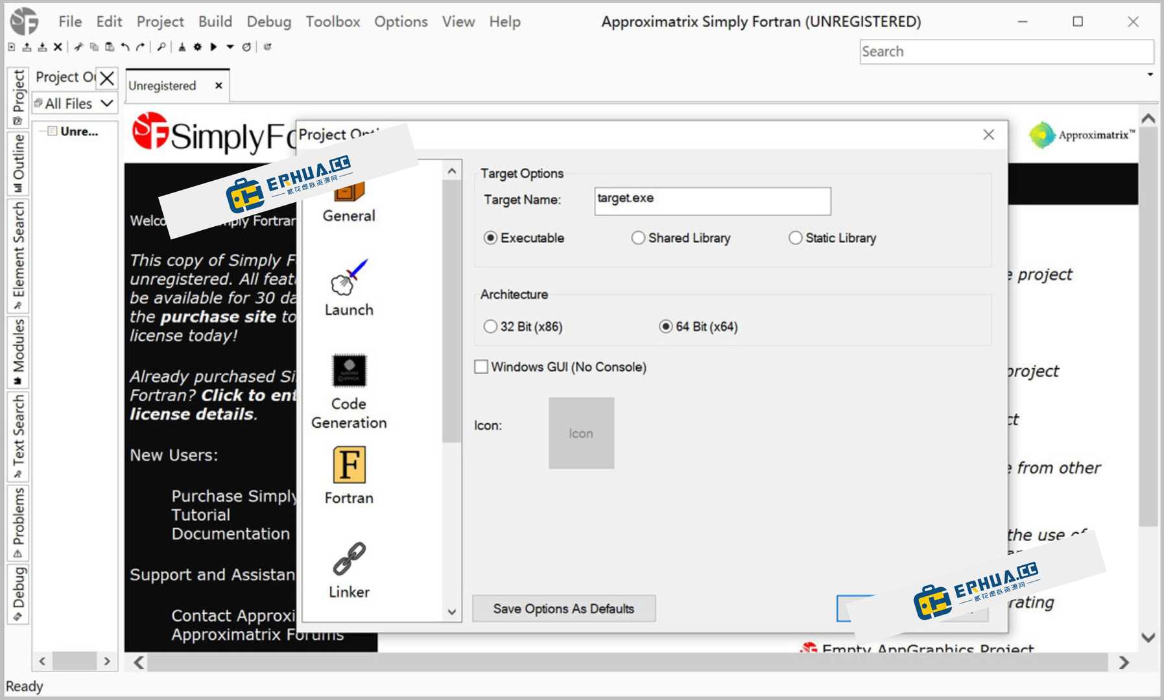Click the Undo arrow icon
The image size is (1164, 700).
[x=125, y=47]
